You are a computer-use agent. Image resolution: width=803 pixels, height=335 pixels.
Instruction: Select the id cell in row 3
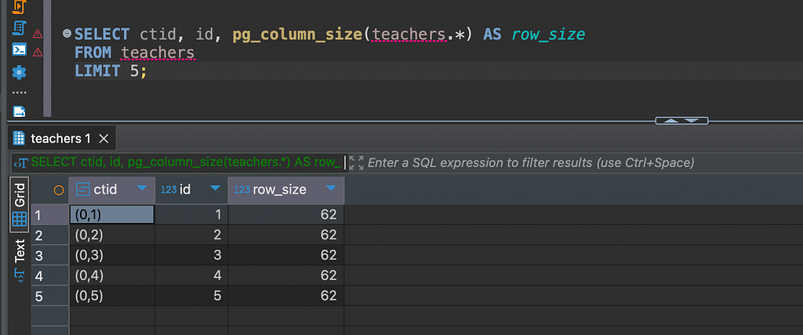click(191, 255)
